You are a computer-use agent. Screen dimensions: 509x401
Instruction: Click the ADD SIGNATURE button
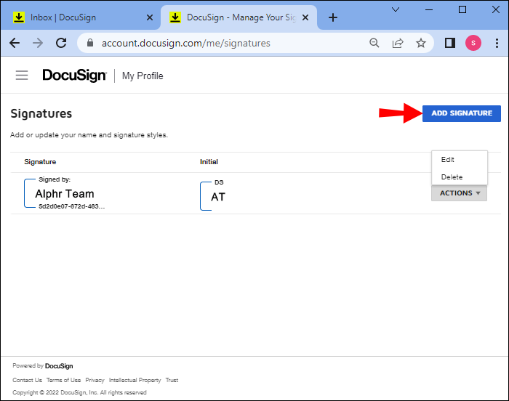(461, 113)
